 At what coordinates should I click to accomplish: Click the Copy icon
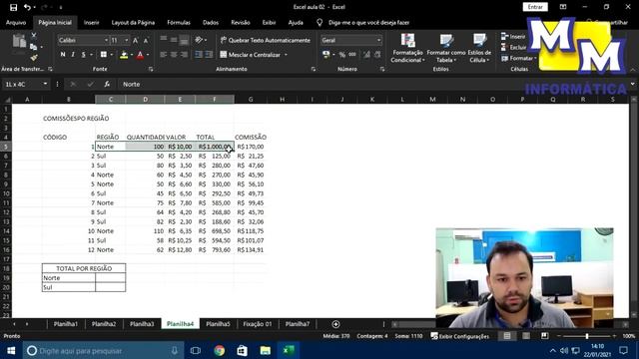(34, 47)
